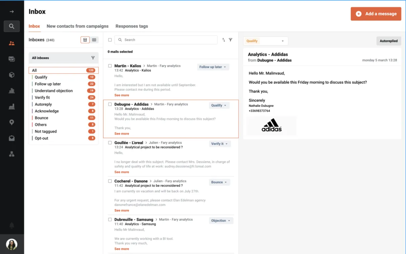Open the Qualify dropdown in the email preview
The width and height of the screenshot is (406, 254).
[x=266, y=41]
